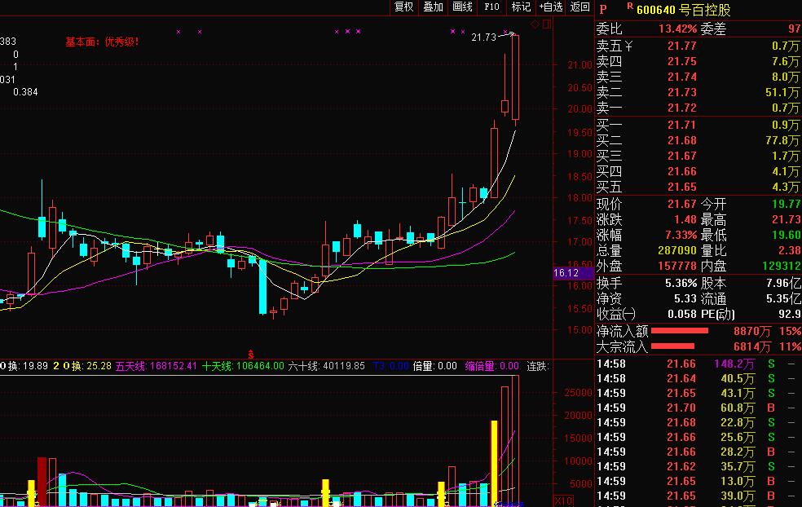
Task: Click the 流通 value 5.35亿
Action: (783, 298)
